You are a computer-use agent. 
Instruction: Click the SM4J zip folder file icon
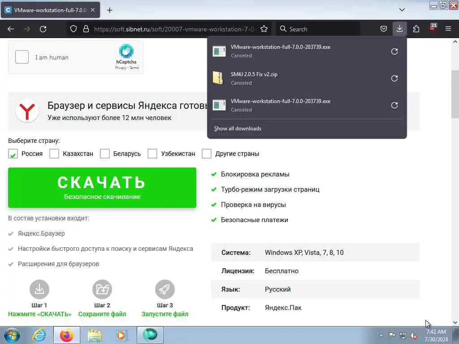pos(218,78)
